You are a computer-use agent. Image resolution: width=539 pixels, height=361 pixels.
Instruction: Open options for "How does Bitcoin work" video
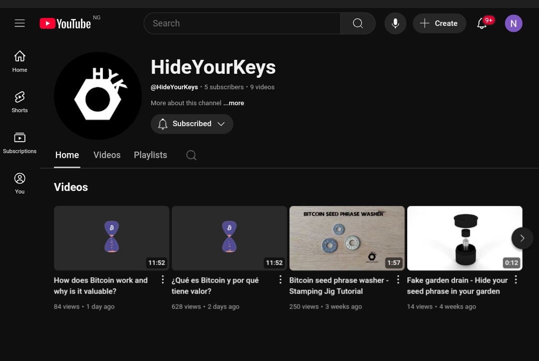click(x=163, y=280)
